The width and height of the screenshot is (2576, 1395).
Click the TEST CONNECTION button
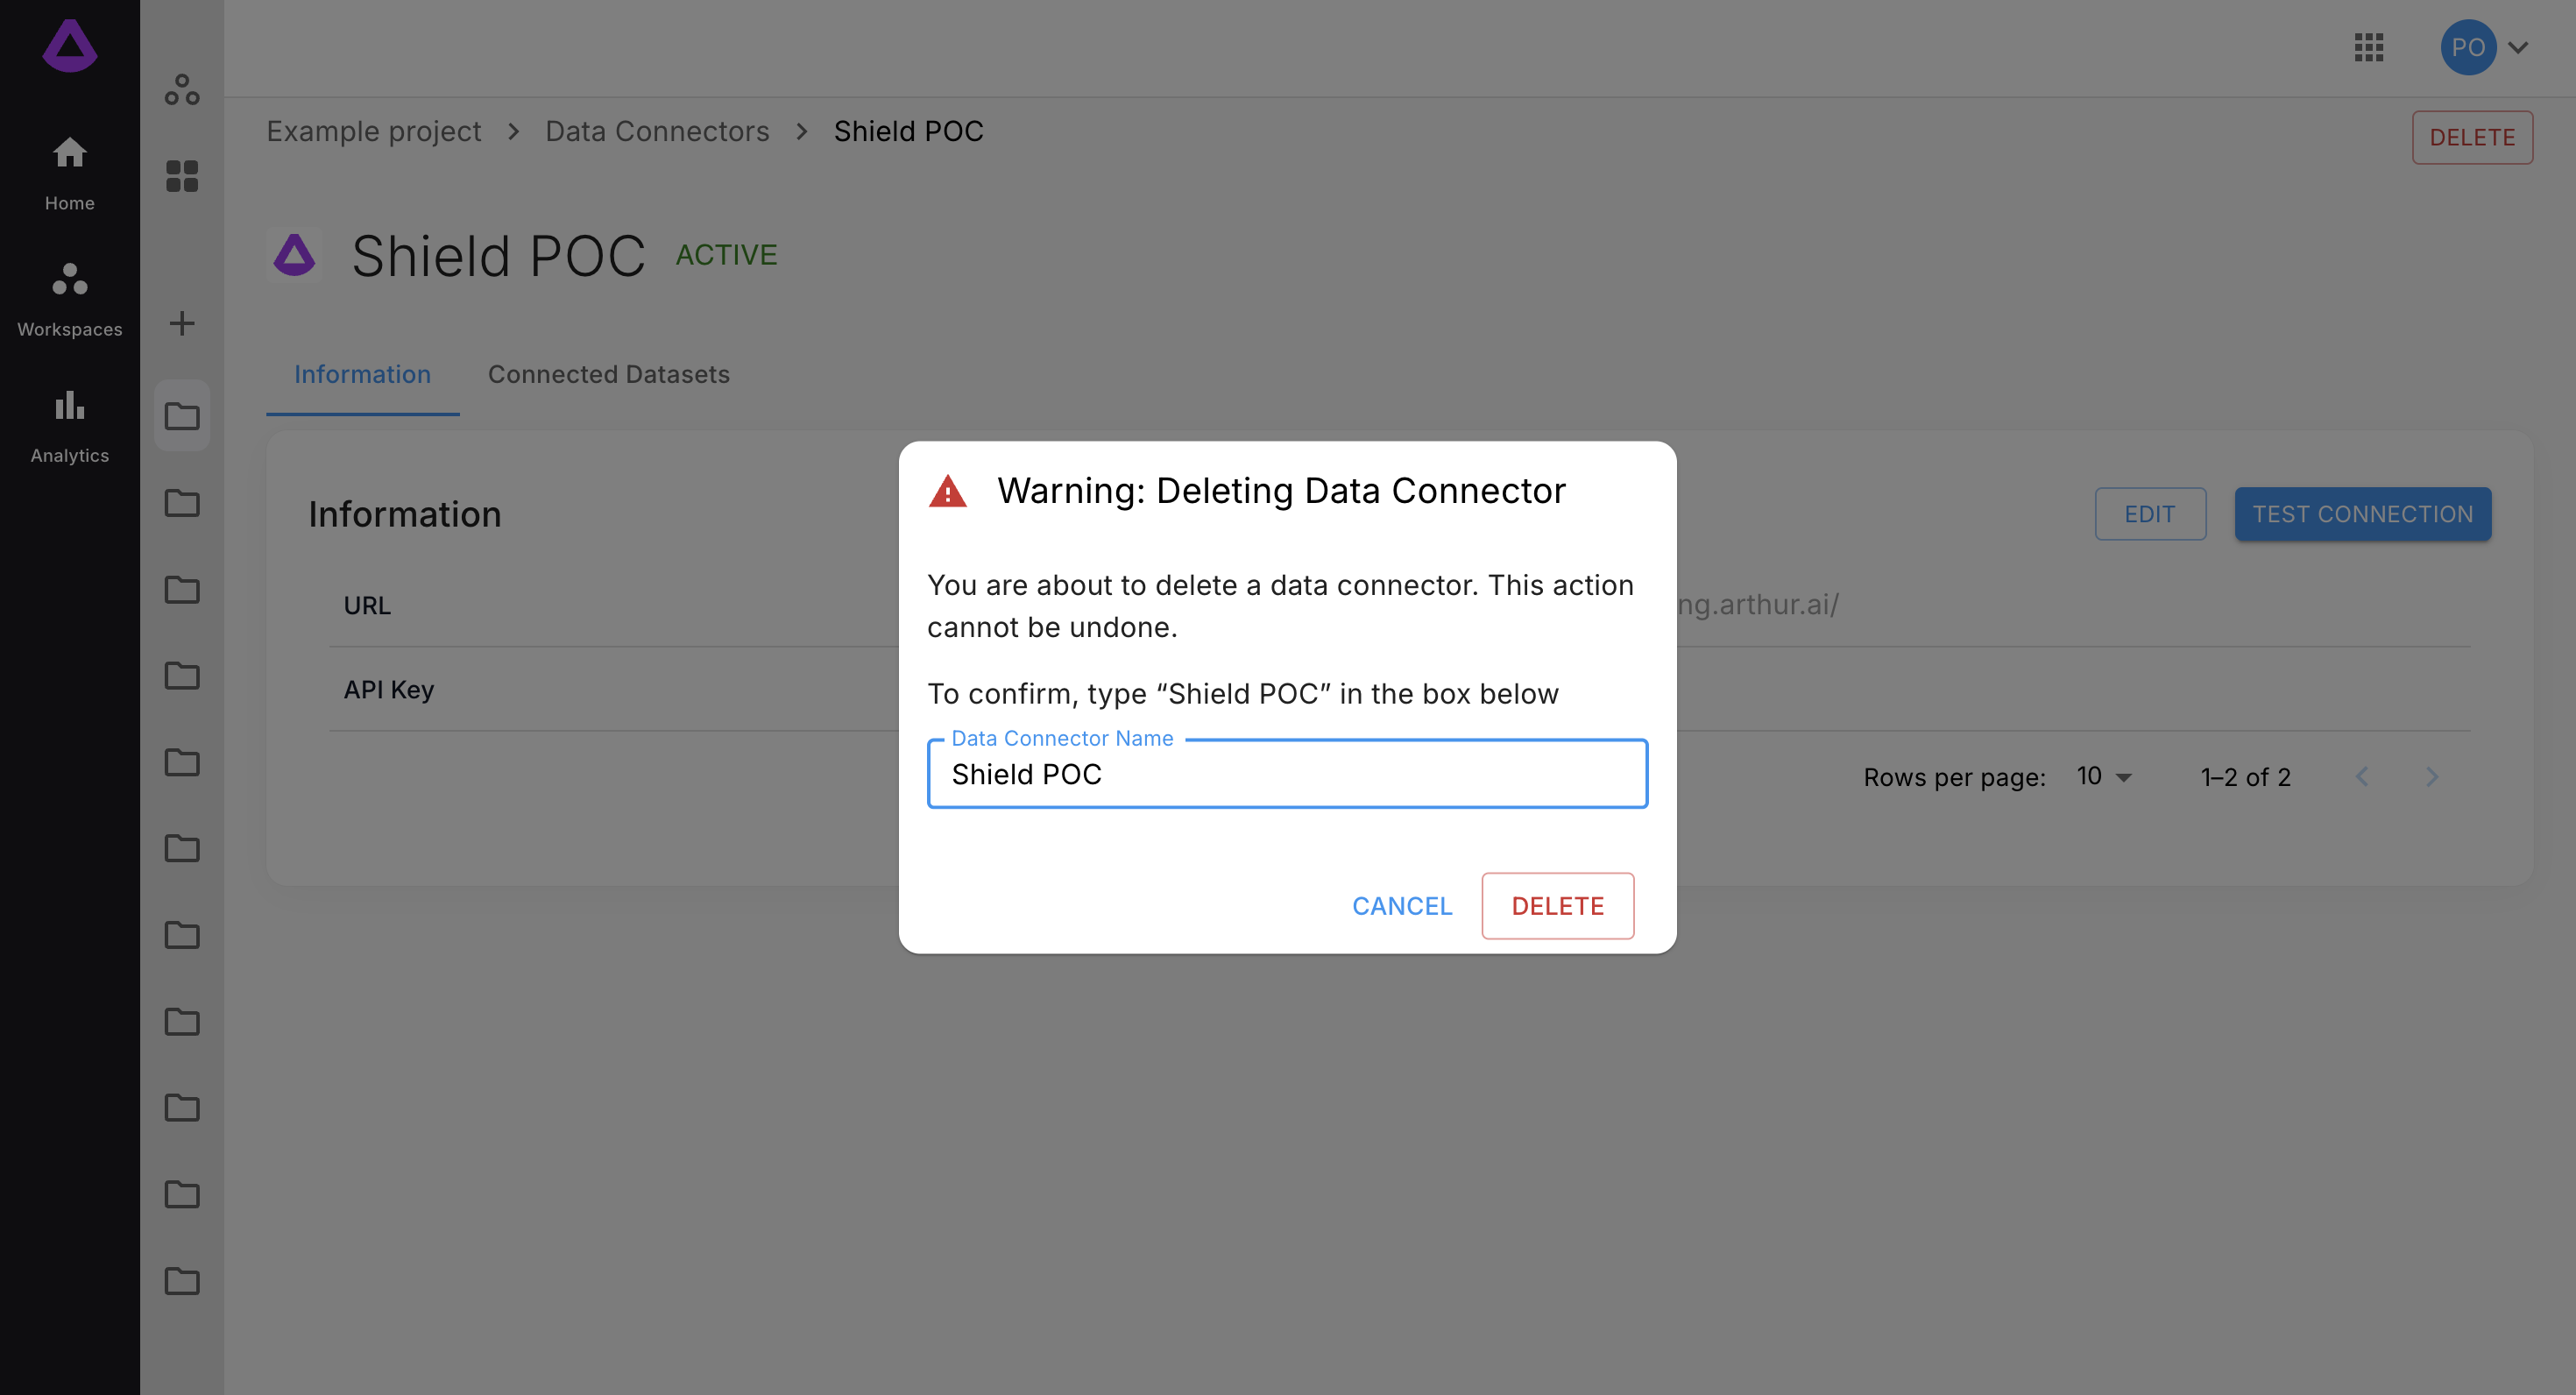(x=2362, y=514)
